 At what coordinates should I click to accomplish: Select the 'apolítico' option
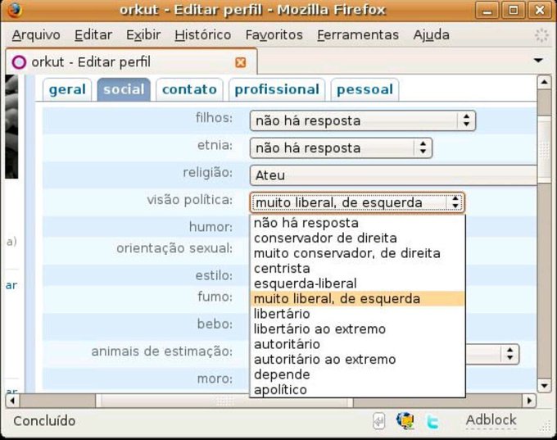tap(358, 390)
